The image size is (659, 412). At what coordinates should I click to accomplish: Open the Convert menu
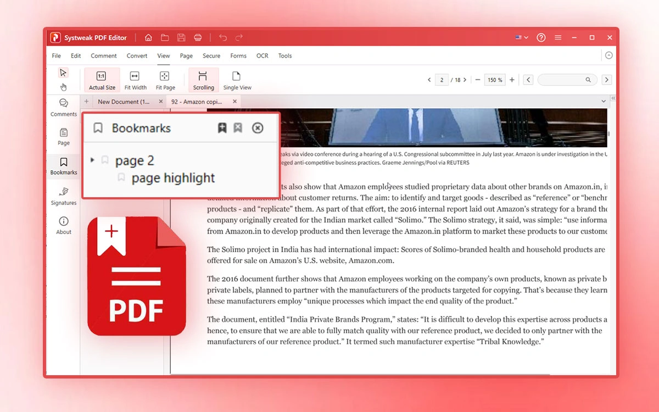[137, 55]
